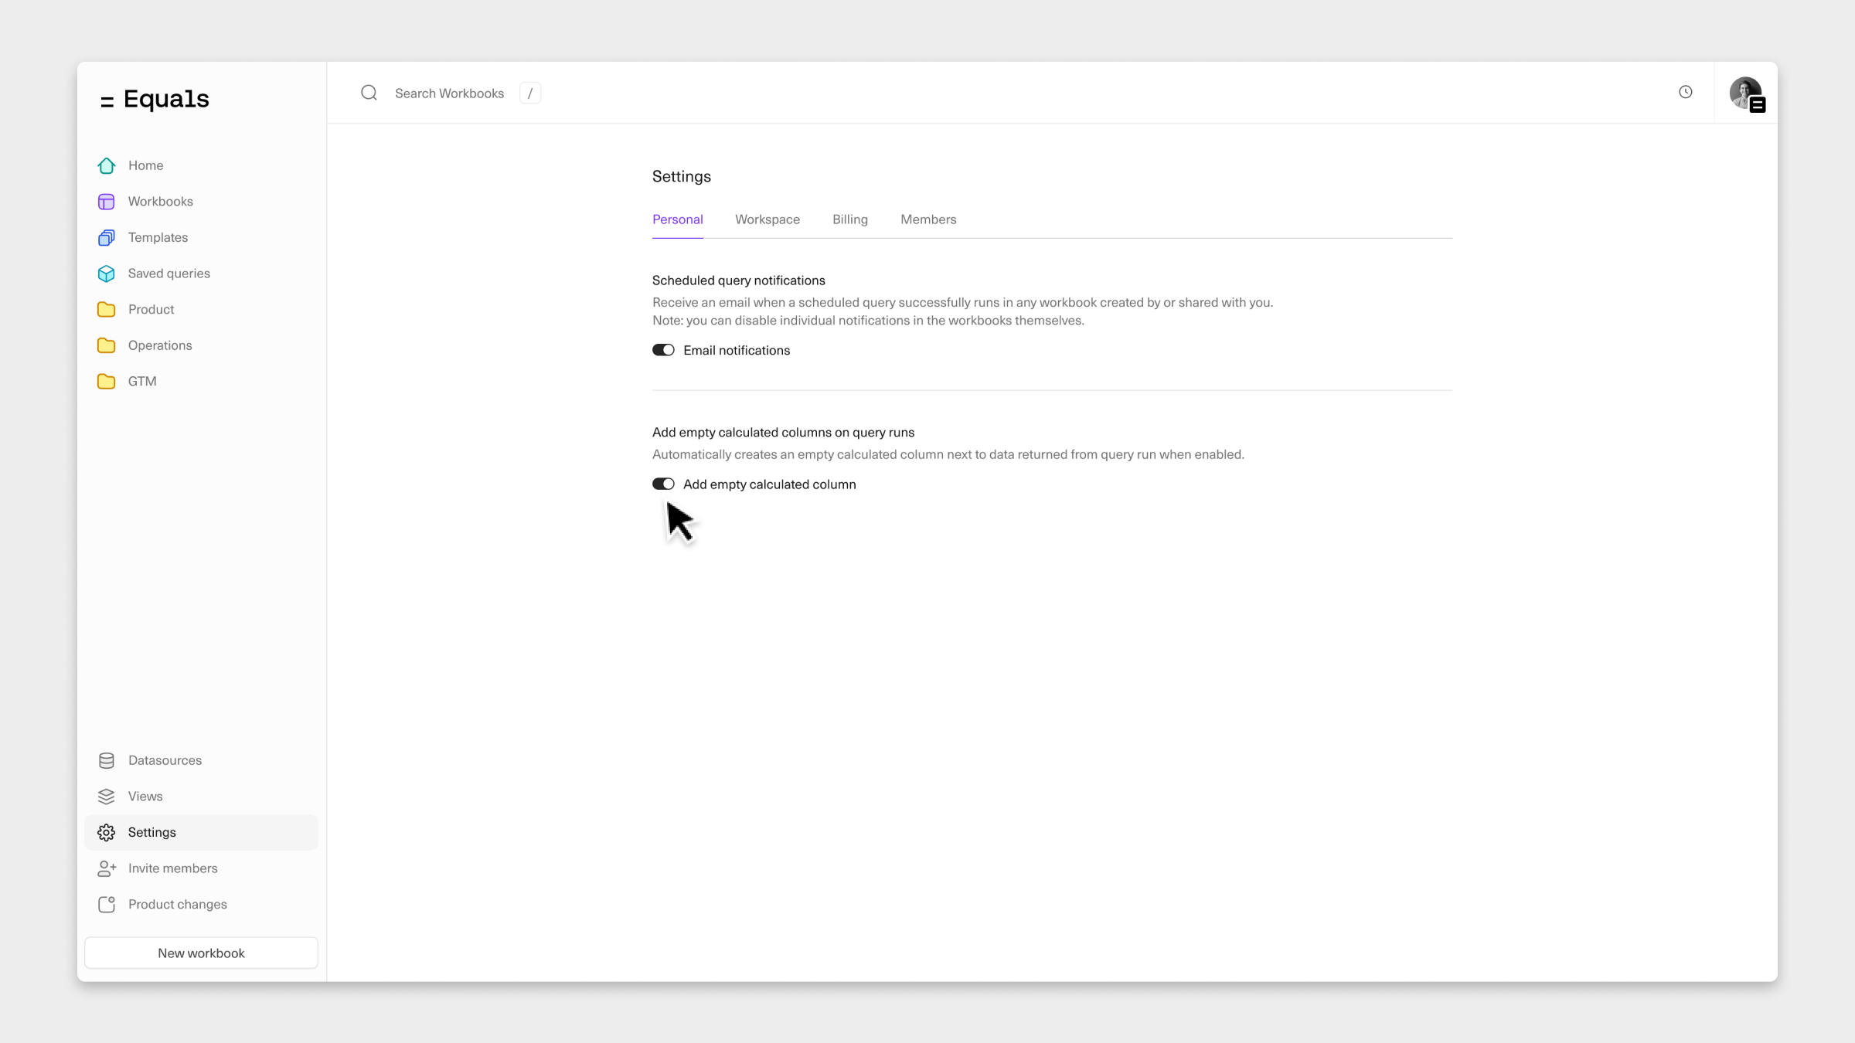Viewport: 1855px width, 1043px height.
Task: Open the Product folder
Action: pyautogui.click(x=151, y=310)
